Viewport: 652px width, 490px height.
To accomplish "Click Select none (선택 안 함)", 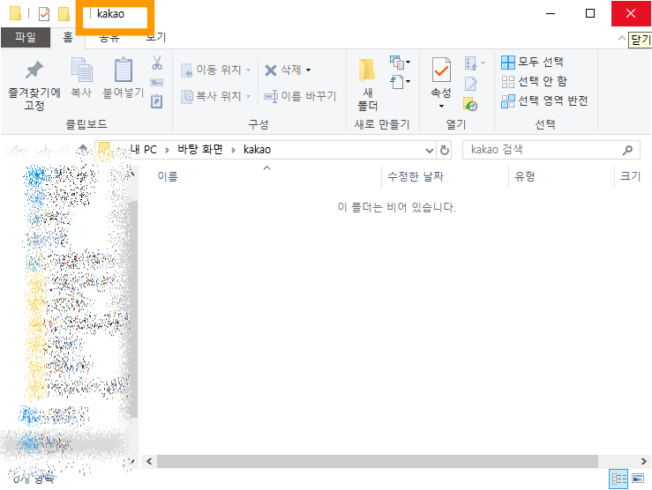I will click(534, 81).
